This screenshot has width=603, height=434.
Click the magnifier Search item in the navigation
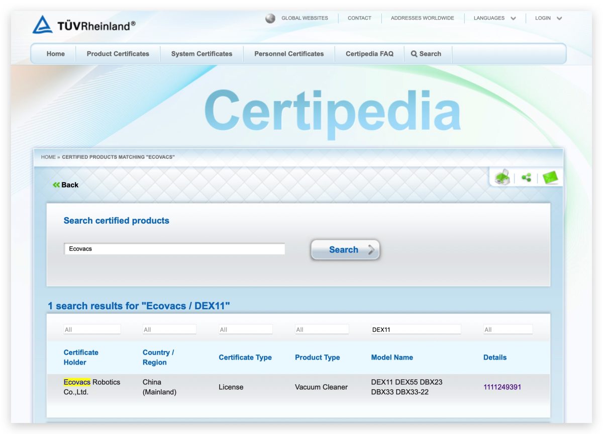(x=426, y=54)
